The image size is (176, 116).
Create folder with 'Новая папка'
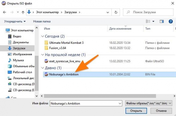coord(42,21)
